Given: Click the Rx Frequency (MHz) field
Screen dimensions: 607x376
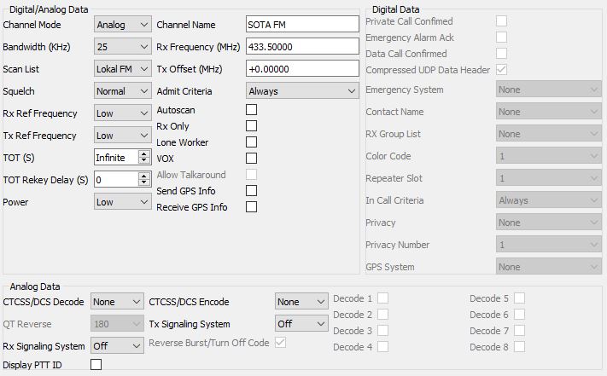Looking at the screenshot, I should click(302, 47).
